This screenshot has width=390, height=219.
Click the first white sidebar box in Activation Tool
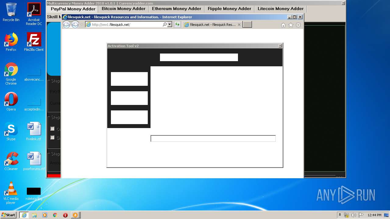[x=129, y=79]
